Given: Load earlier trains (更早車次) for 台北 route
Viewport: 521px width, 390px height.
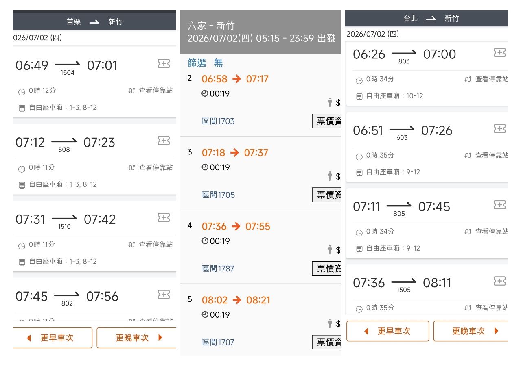Looking at the screenshot, I should (x=388, y=331).
